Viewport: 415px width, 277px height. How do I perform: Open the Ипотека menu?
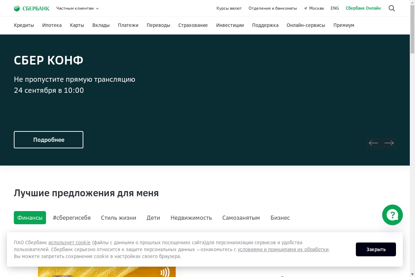(52, 25)
